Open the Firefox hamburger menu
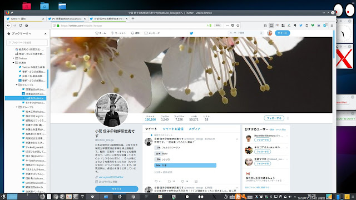Screen dimensions: 356x200 click(332, 26)
